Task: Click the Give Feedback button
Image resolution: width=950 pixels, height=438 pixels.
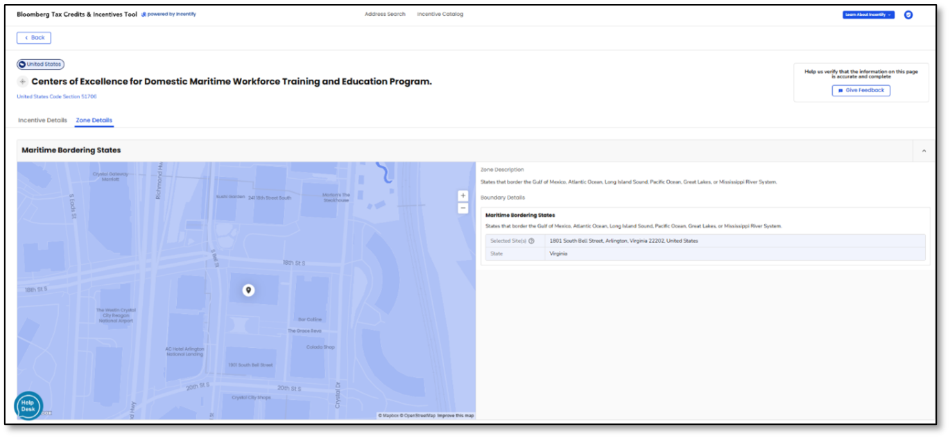Action: 861,90
